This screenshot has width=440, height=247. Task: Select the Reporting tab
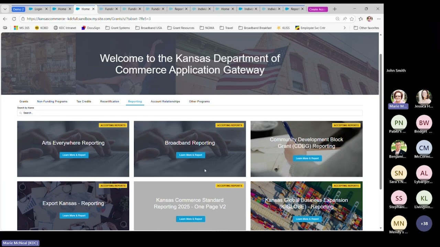pos(135,102)
